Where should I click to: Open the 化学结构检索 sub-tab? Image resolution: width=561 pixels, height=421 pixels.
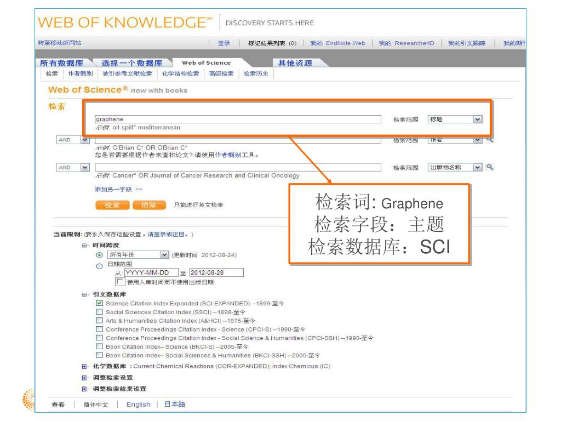[180, 73]
